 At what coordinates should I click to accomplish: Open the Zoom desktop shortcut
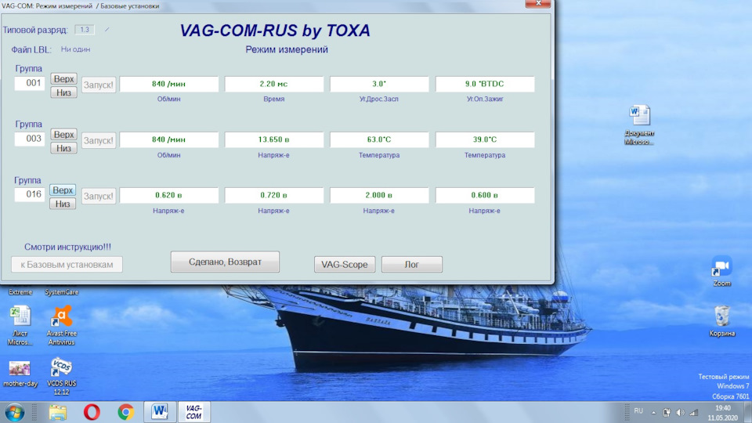(721, 272)
